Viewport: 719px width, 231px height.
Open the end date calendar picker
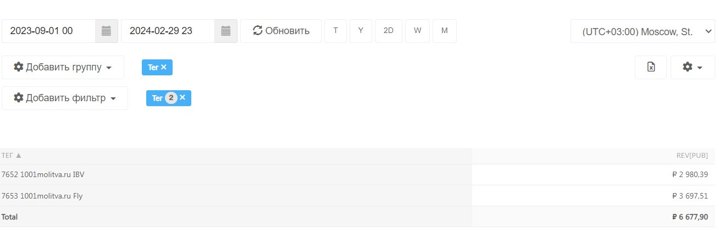tap(225, 31)
